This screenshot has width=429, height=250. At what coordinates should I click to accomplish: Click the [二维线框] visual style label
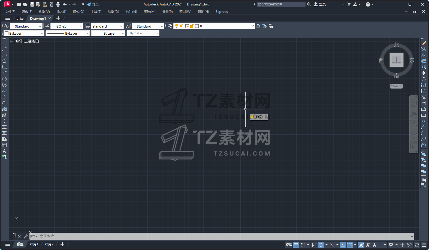click(x=31, y=41)
